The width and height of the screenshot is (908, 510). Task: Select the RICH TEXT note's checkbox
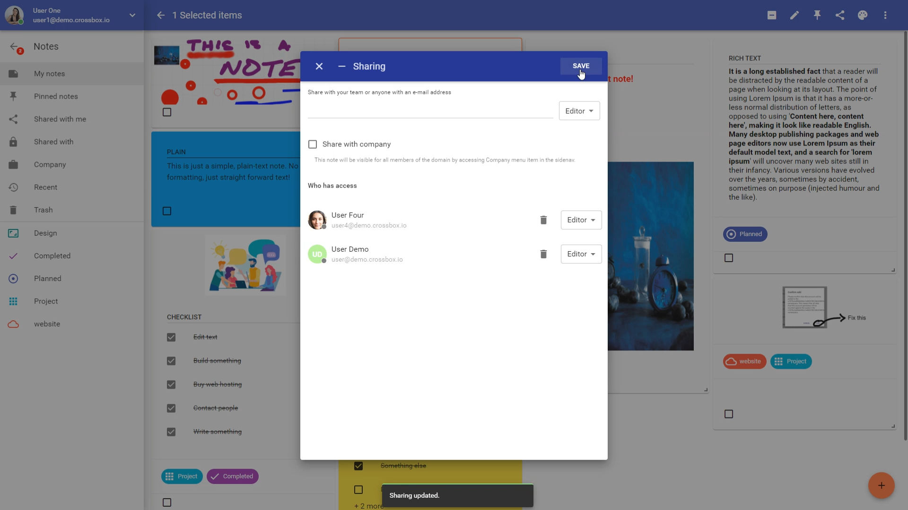pos(729,258)
